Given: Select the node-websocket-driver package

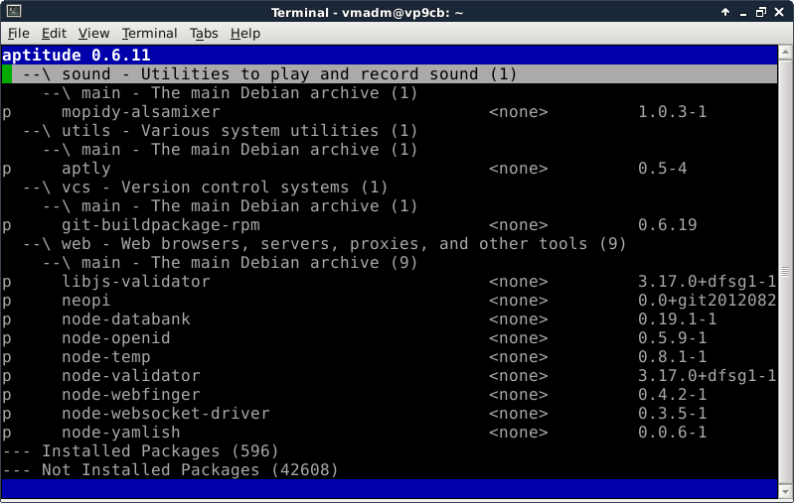Looking at the screenshot, I should [165, 414].
